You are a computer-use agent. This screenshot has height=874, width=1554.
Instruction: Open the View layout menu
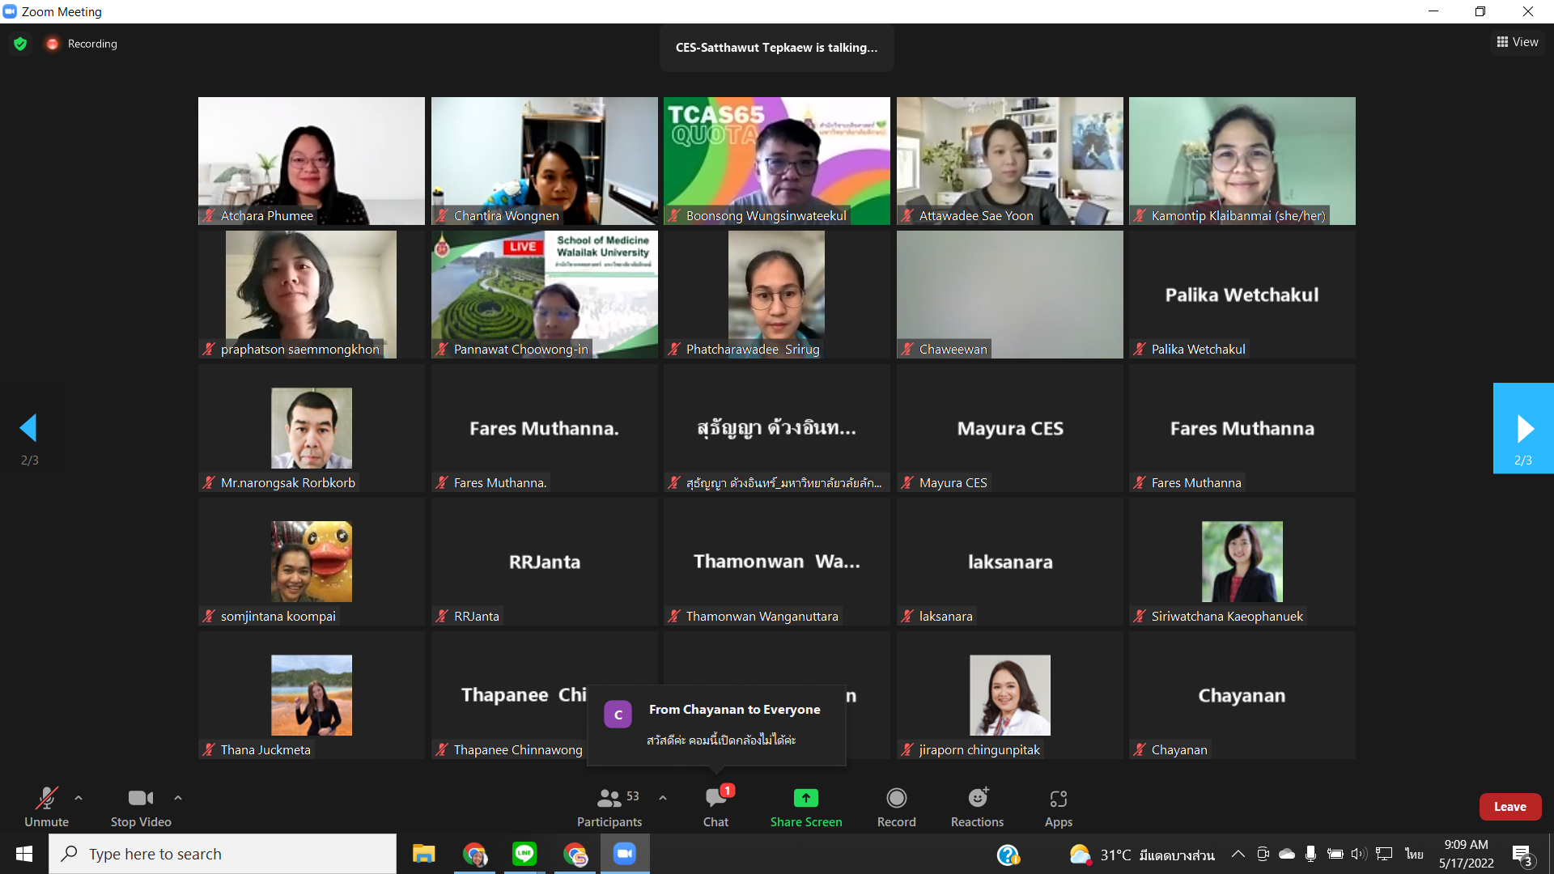tap(1518, 42)
